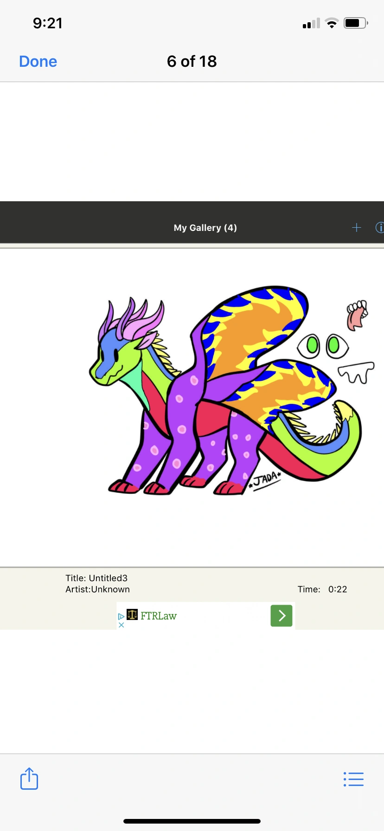Tap the FTRLaw scales logo icon

(x=132, y=615)
